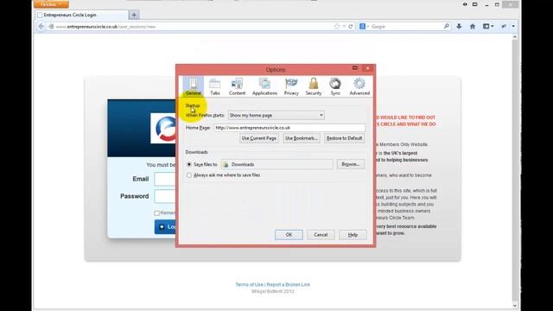Open the Security options pane
Image resolution: width=553 pixels, height=311 pixels.
click(x=314, y=86)
